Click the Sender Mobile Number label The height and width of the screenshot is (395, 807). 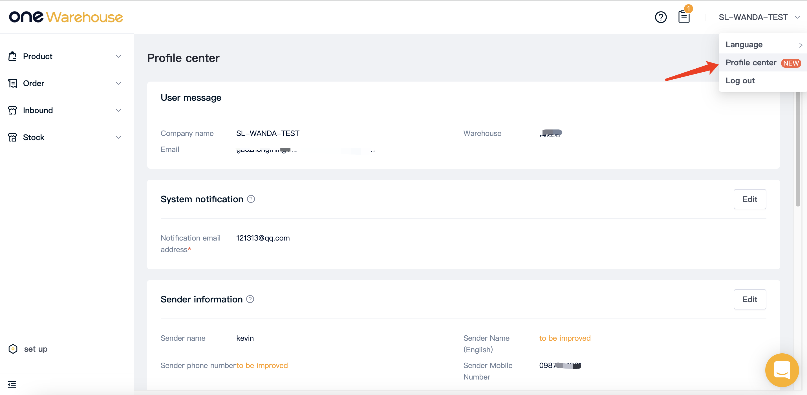point(488,371)
